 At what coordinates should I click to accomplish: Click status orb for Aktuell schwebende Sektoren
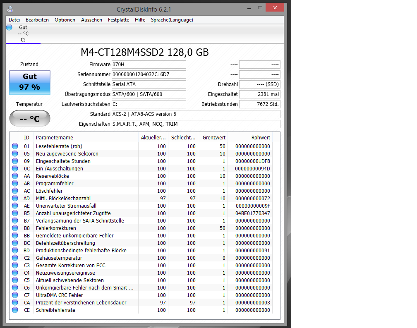tap(15, 280)
